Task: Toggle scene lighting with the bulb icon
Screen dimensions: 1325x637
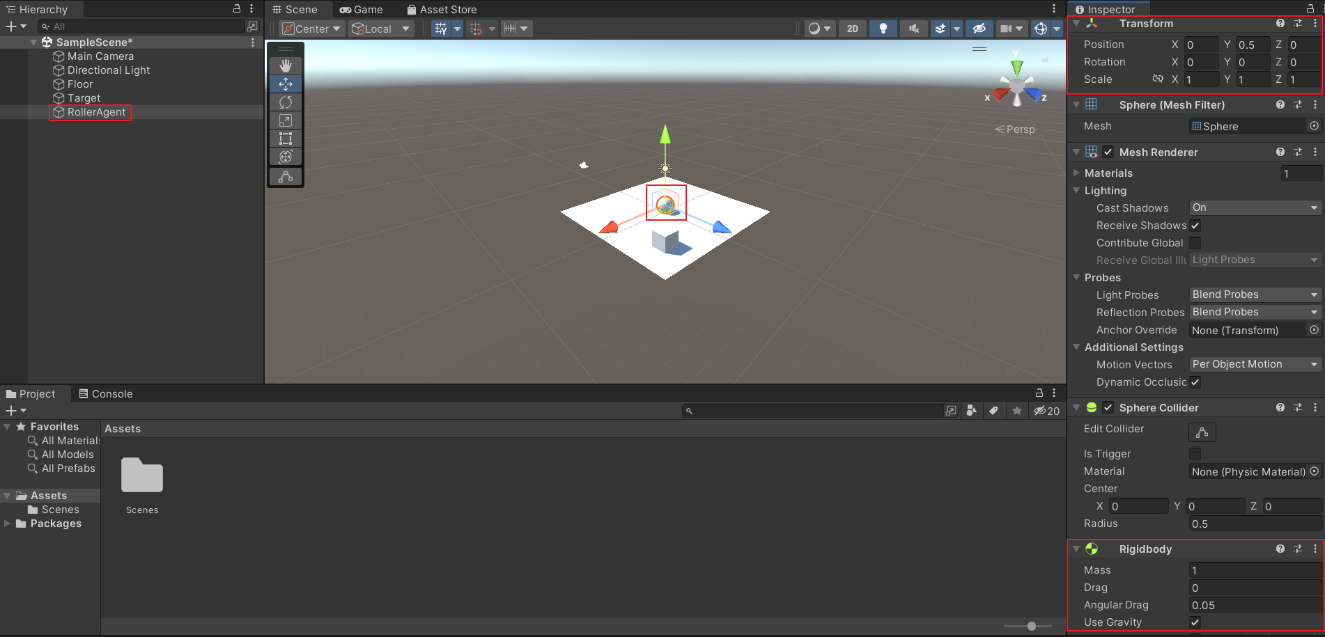Action: [883, 29]
